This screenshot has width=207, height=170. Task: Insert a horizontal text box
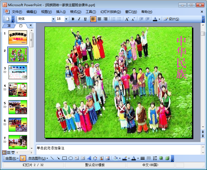click(x=77, y=158)
